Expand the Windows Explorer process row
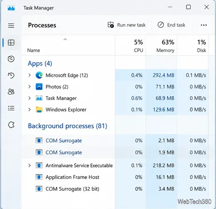The height and width of the screenshot is (209, 216). coord(29,109)
